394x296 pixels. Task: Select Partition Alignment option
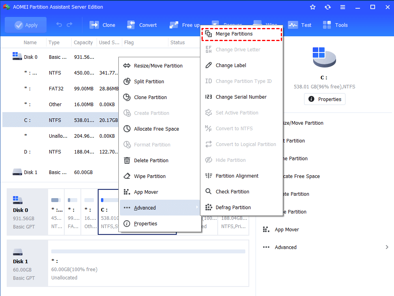(x=241, y=176)
